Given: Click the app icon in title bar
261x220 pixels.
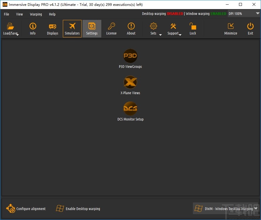Looking at the screenshot, I should tap(5, 4).
